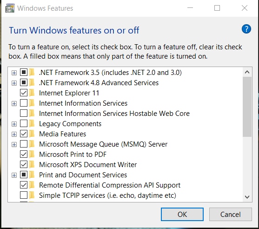The image size is (259, 229).
Task: Click folder icon beside Microsoft XPS Document Writer
Action: pos(32,164)
